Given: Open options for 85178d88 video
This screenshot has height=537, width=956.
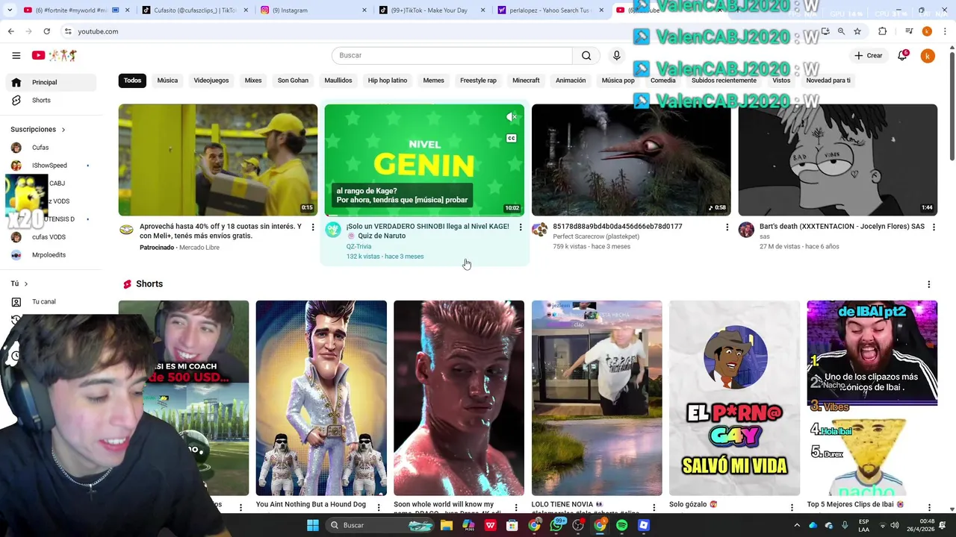Looking at the screenshot, I should (x=727, y=227).
